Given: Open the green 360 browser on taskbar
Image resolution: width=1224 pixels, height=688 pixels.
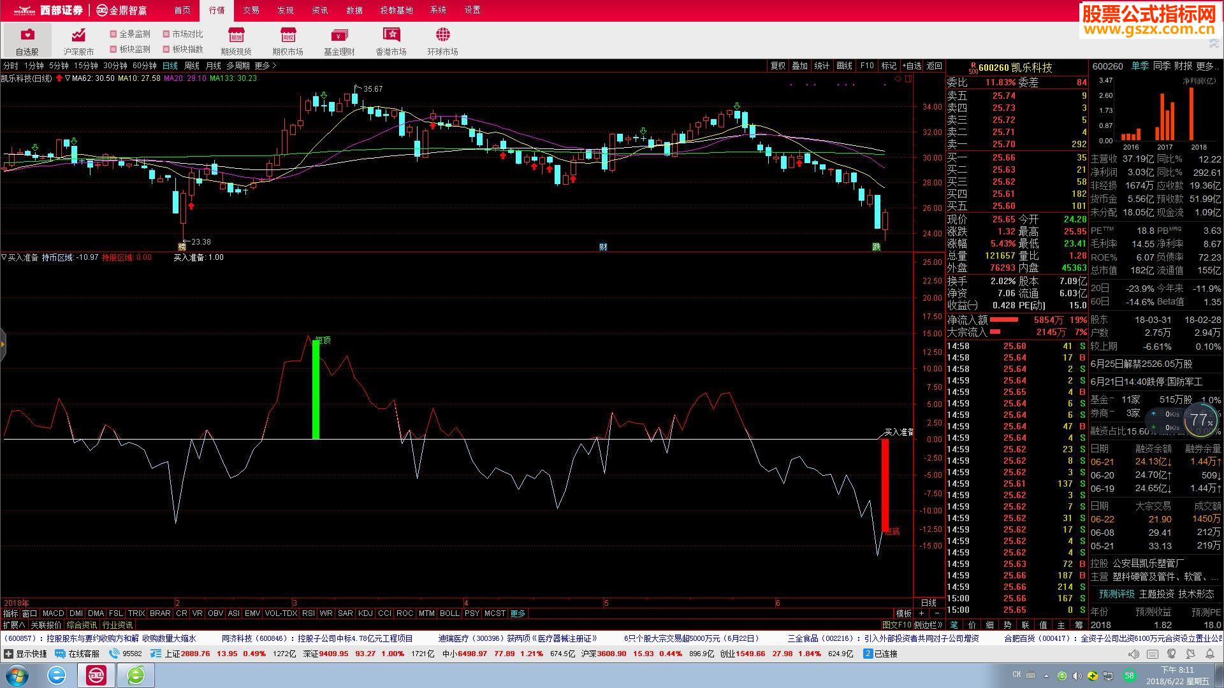Looking at the screenshot, I should pos(136,675).
